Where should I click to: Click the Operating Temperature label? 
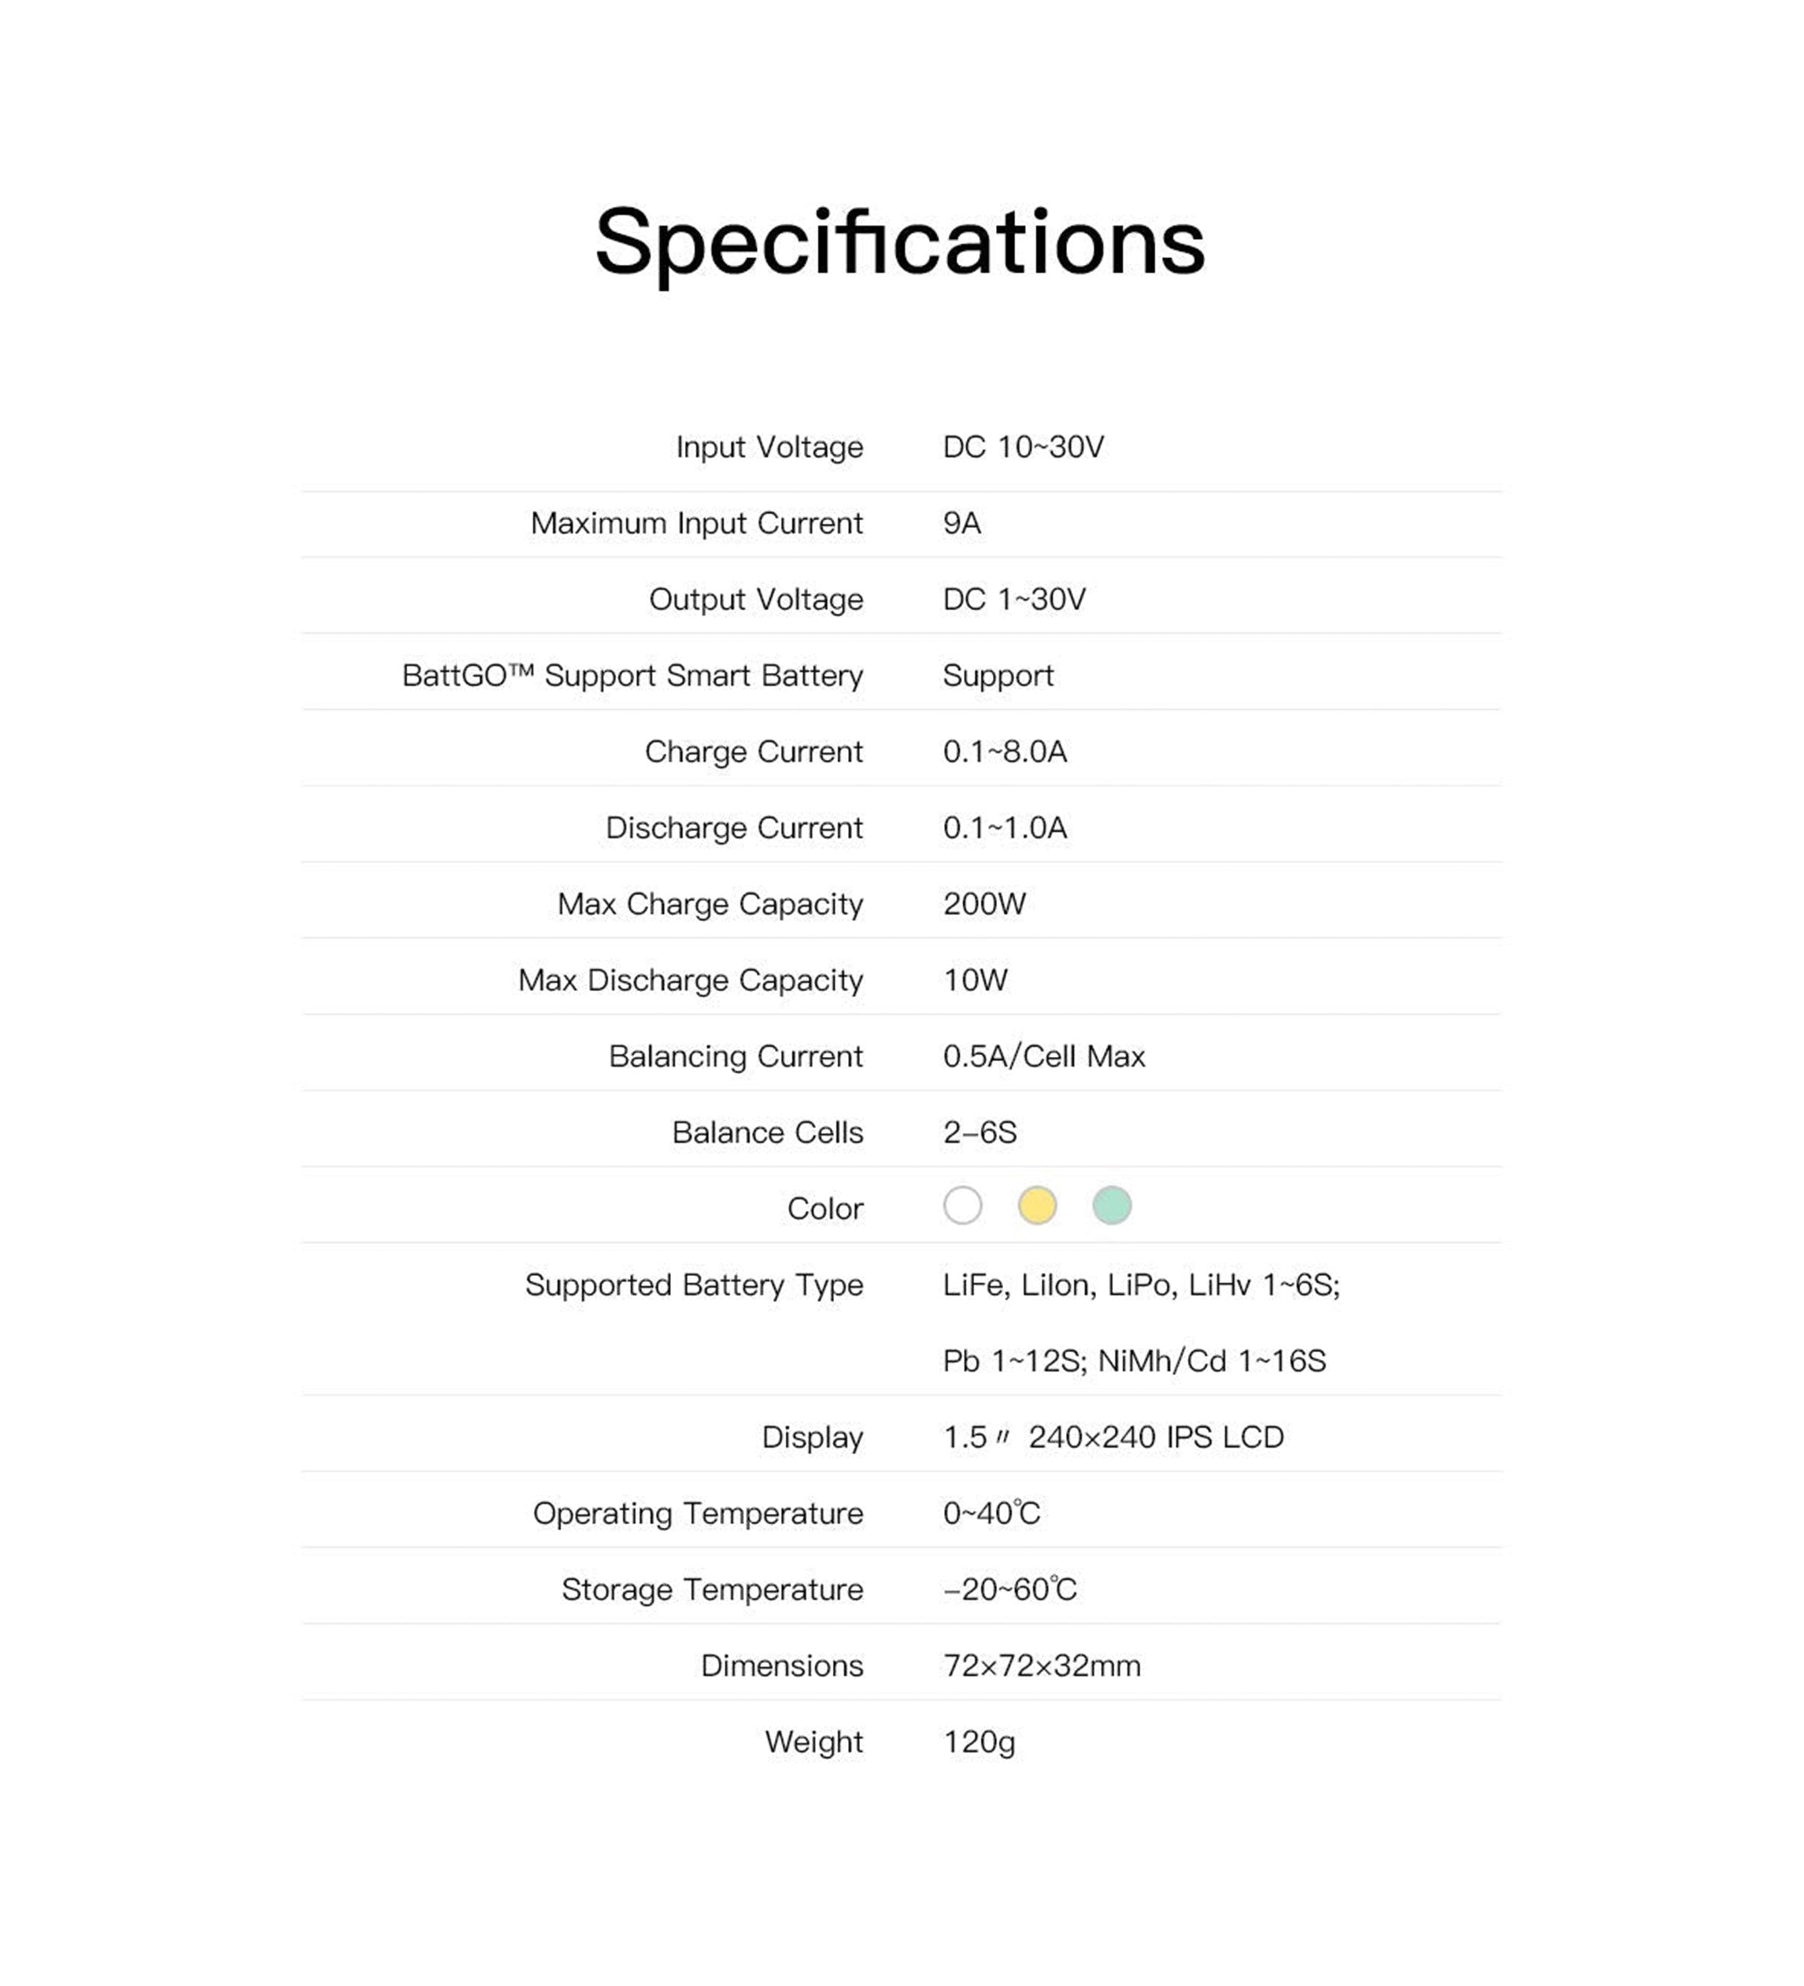point(696,1513)
